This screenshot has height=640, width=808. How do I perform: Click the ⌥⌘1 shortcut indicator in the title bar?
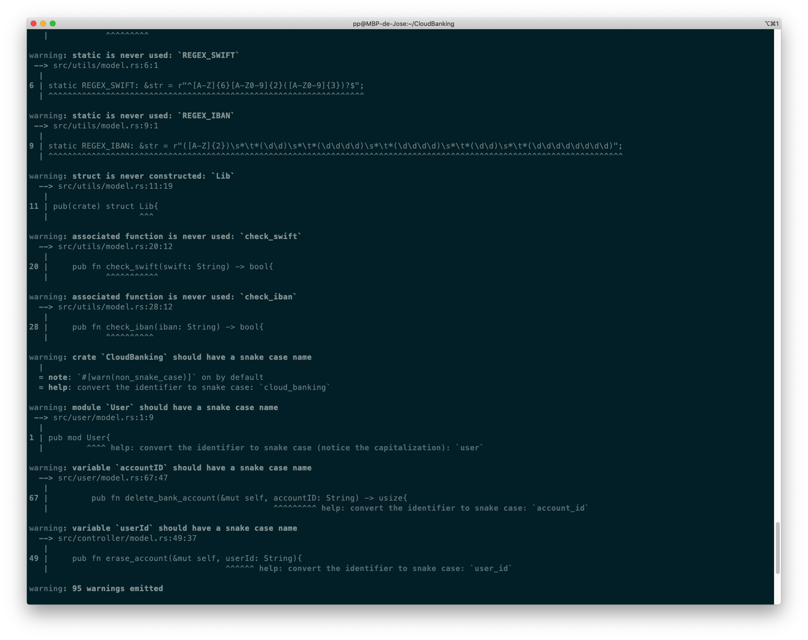[x=772, y=23]
